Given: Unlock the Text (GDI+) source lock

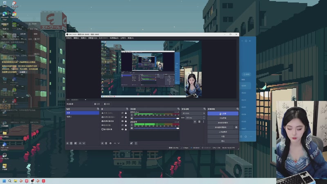Looking at the screenshot, I should [x=126, y=113].
